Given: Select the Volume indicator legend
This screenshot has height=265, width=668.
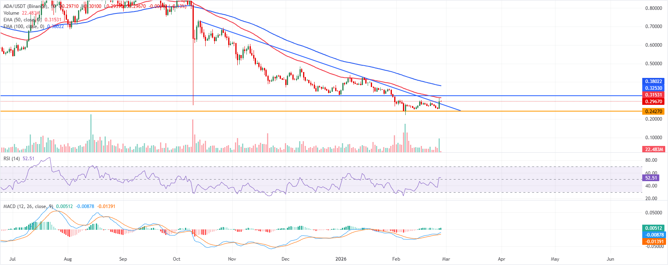Looking at the screenshot, I should tap(11, 13).
